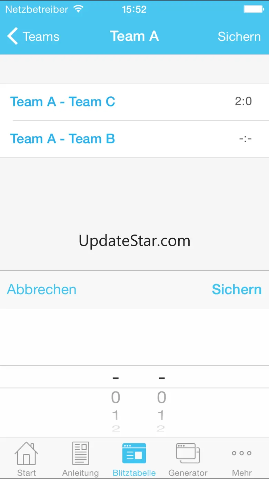Choose 1 in the left score wheel
The image size is (269, 479).
click(116, 415)
